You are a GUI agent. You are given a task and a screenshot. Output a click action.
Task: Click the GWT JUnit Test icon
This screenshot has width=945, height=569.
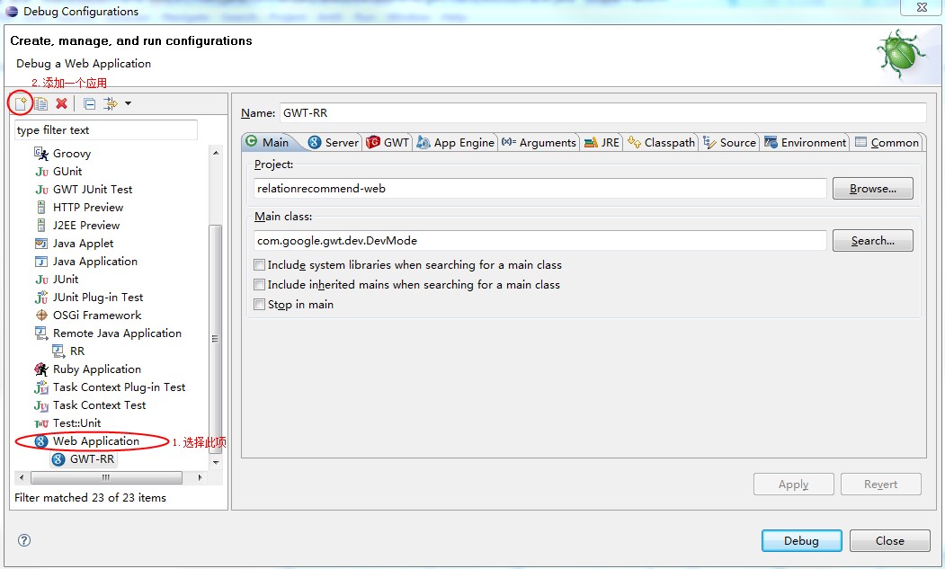[41, 190]
